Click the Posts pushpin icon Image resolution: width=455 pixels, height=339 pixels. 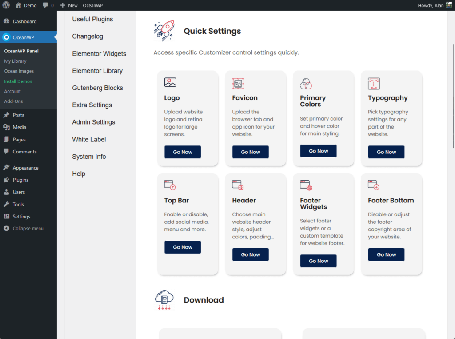[x=6, y=115]
